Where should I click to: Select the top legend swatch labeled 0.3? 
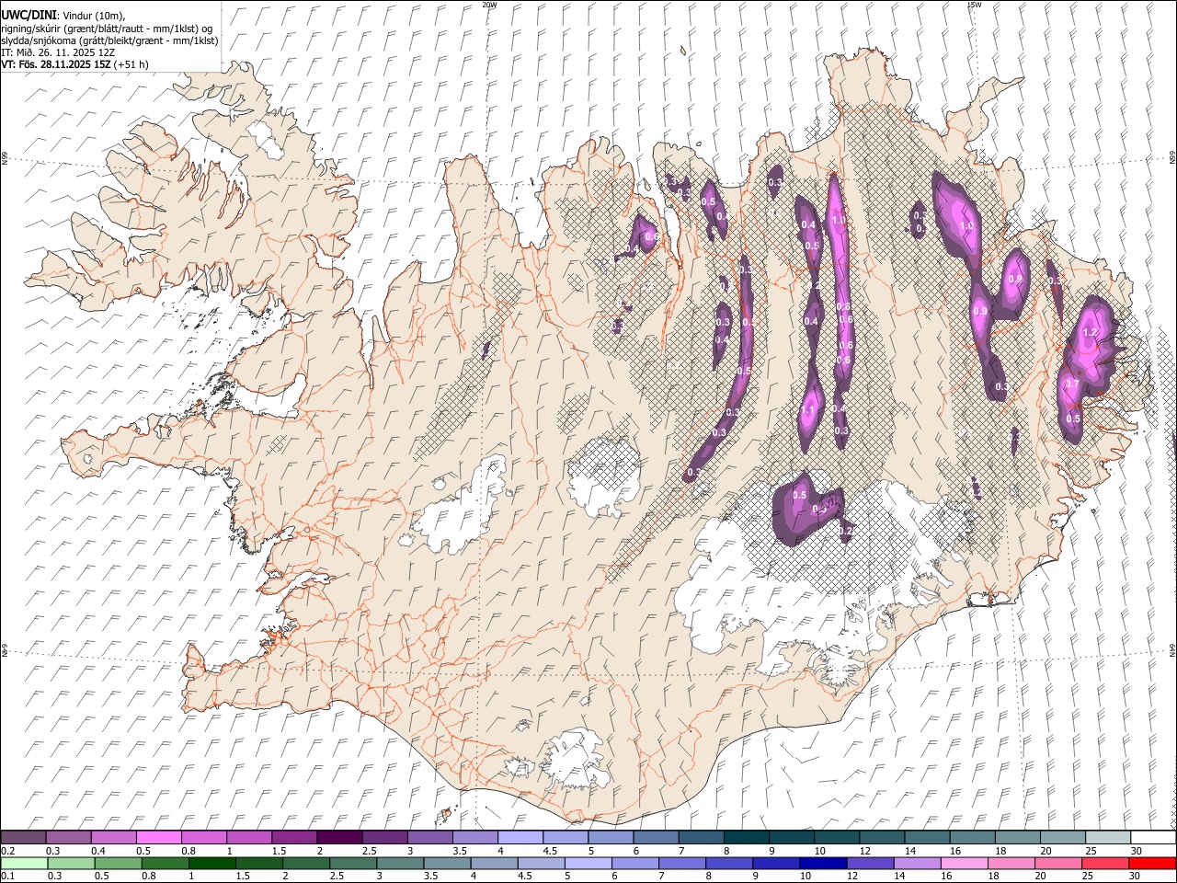69,837
